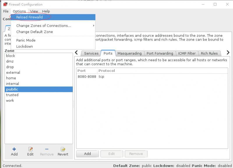This screenshot has width=233, height=168.
Task: Select the trusted zone
Action: pos(39,95)
